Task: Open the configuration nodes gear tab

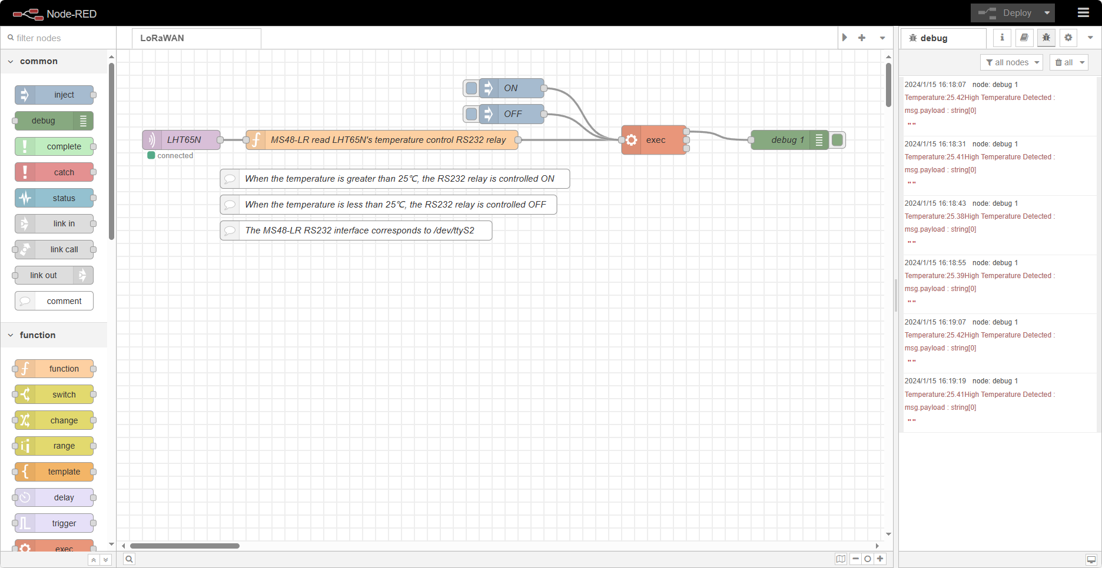Action: (1068, 38)
